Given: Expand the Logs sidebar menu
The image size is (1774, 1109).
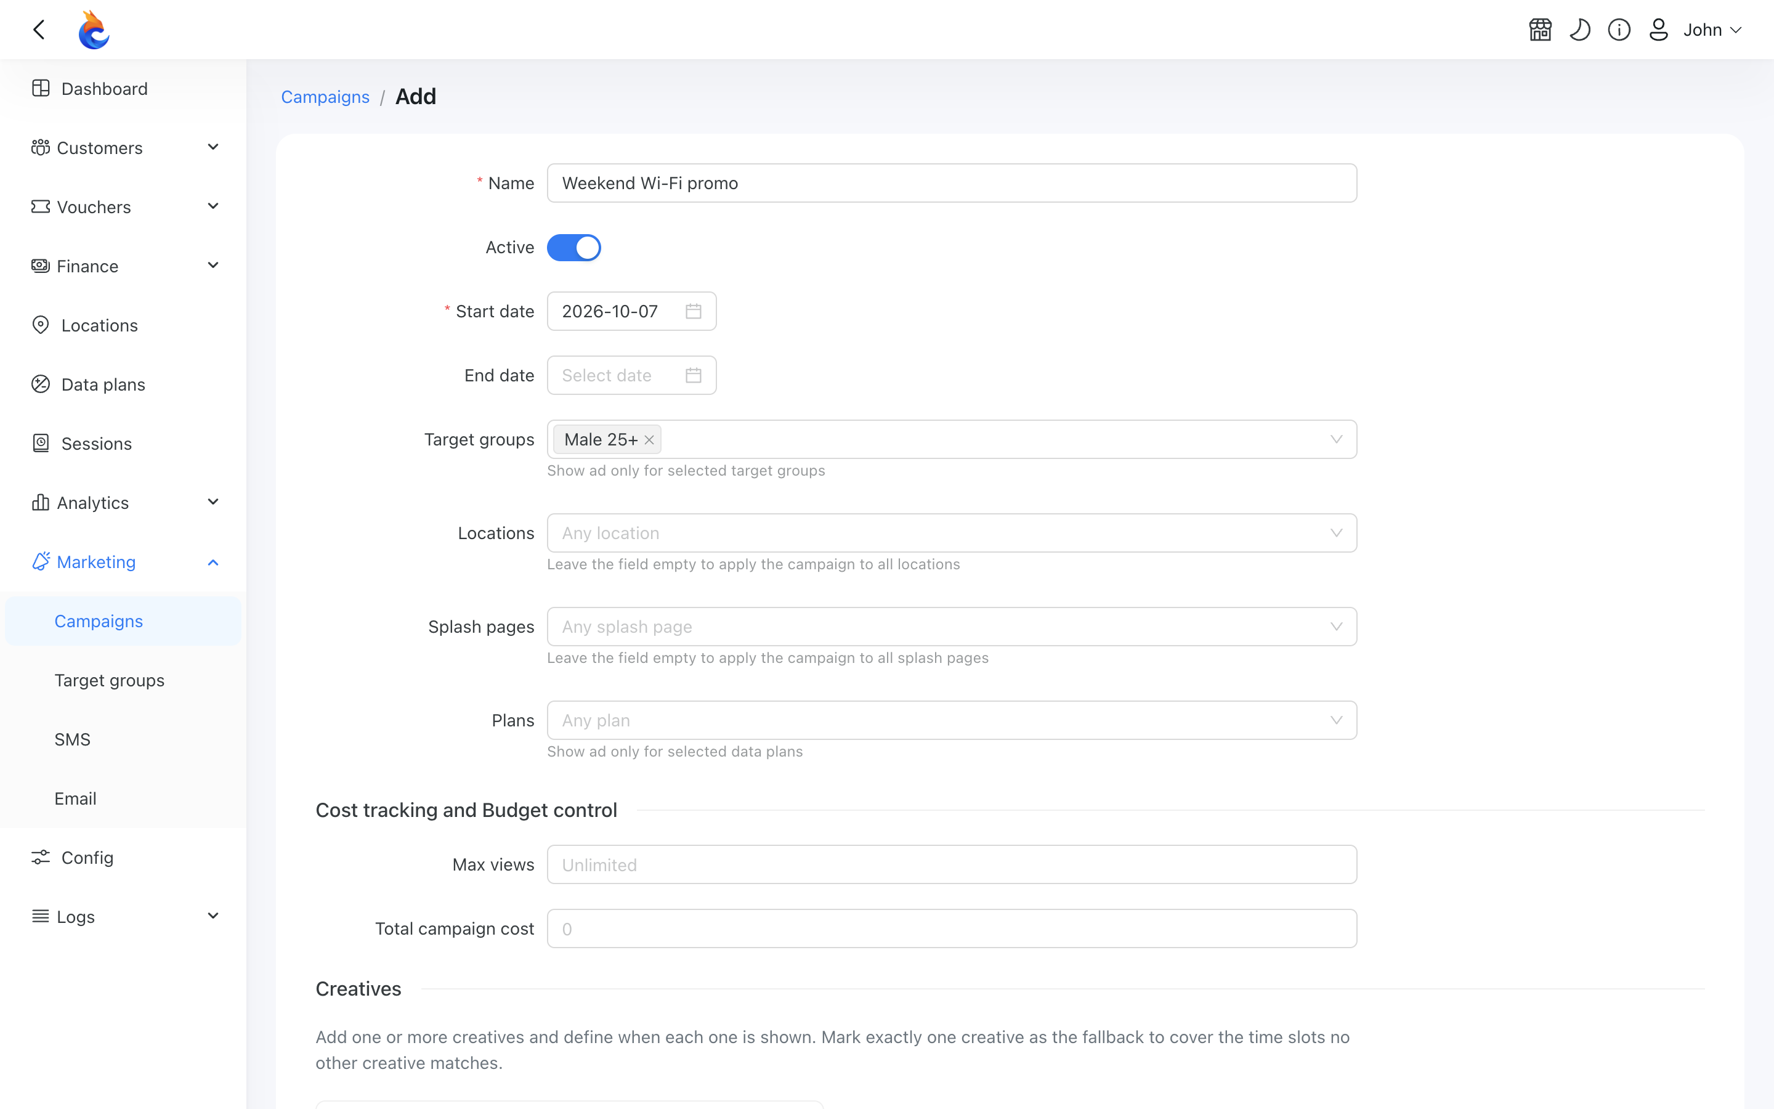Looking at the screenshot, I should (x=123, y=917).
